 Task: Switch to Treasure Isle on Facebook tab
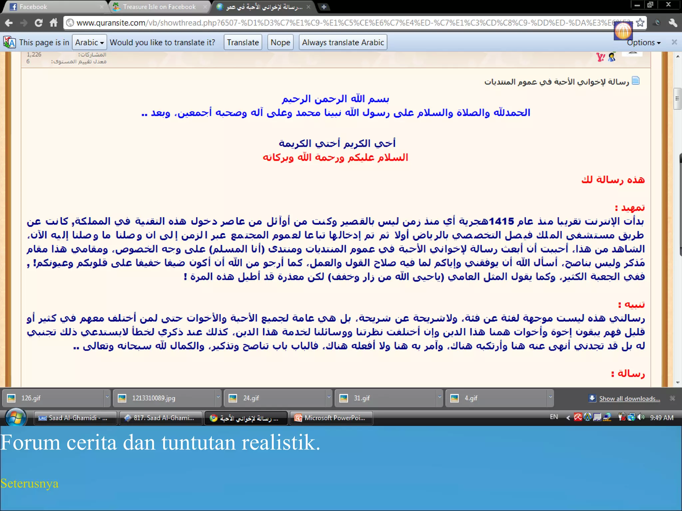pos(159,7)
